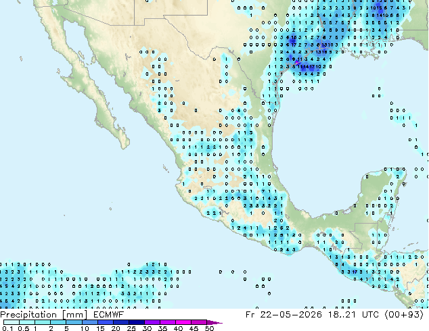Image resolution: width=429 pixels, height=331 pixels.
Task: Click the over-50 mm arrow tip of legend
Action: click(214, 322)
